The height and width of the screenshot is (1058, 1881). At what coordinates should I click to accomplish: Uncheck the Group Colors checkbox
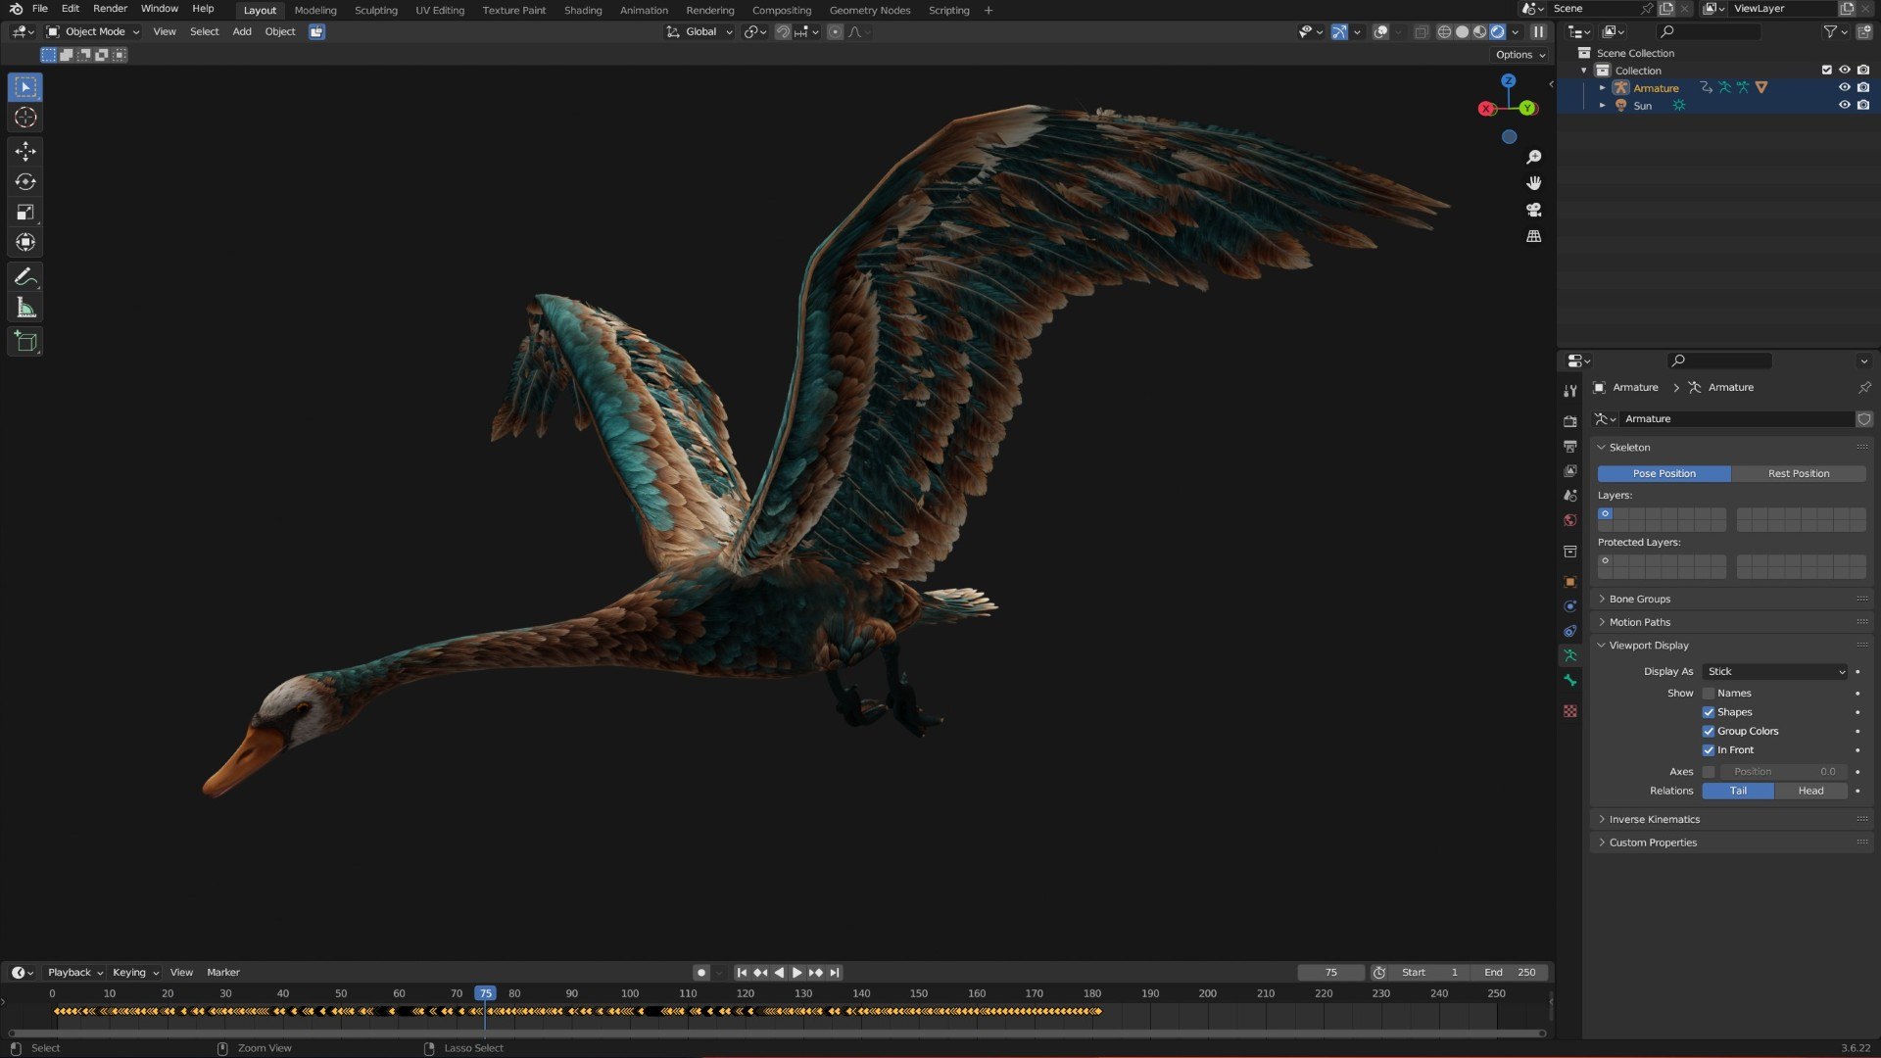tap(1709, 731)
